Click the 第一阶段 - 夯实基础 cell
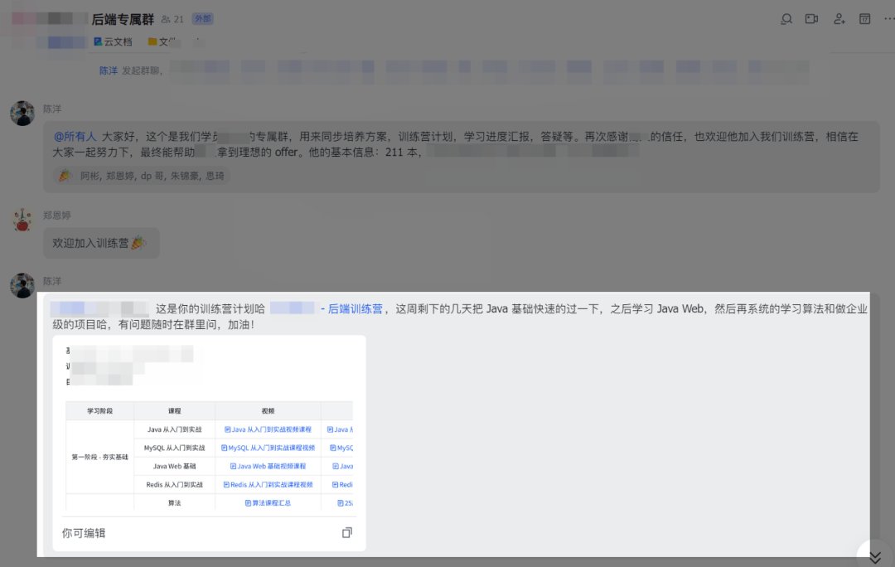The height and width of the screenshot is (567, 895). point(100,457)
